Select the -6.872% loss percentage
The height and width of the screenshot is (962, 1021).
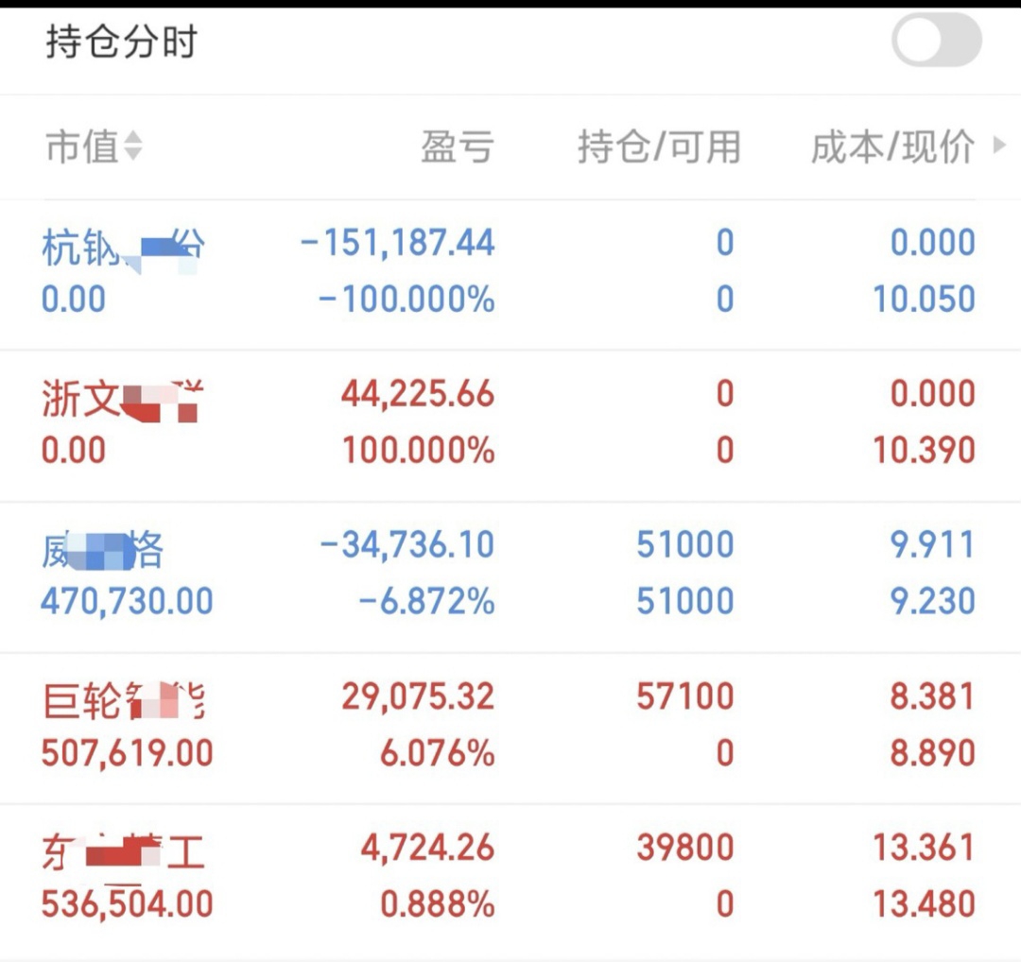426,601
